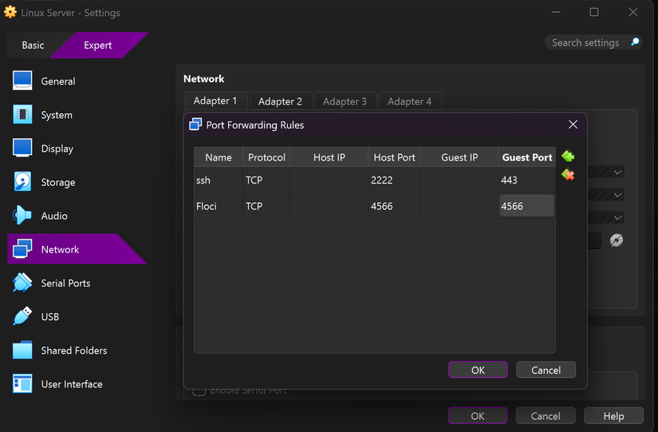Click guest port 443 cell
Image resolution: width=658 pixels, height=432 pixels.
click(x=527, y=180)
